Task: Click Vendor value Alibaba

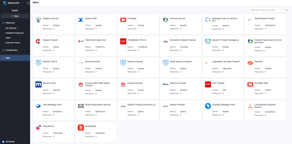Action: point(226,112)
